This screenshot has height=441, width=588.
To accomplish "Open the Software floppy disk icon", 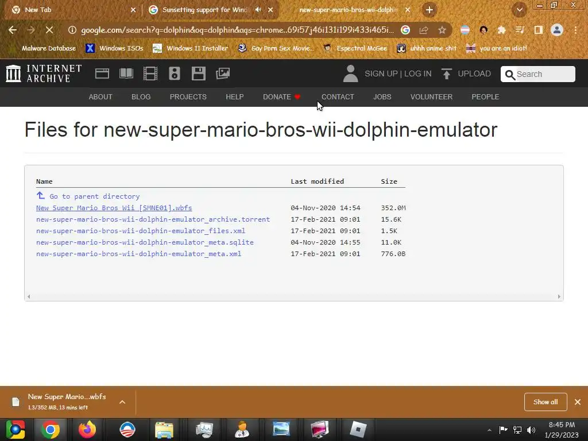I will coord(198,73).
